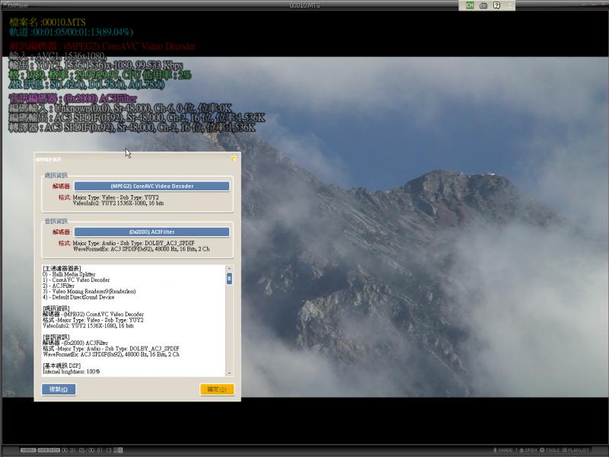Toggle PLAYLIST in the bottom control bar
Image resolution: width=609 pixels, height=457 pixels.
(576, 450)
